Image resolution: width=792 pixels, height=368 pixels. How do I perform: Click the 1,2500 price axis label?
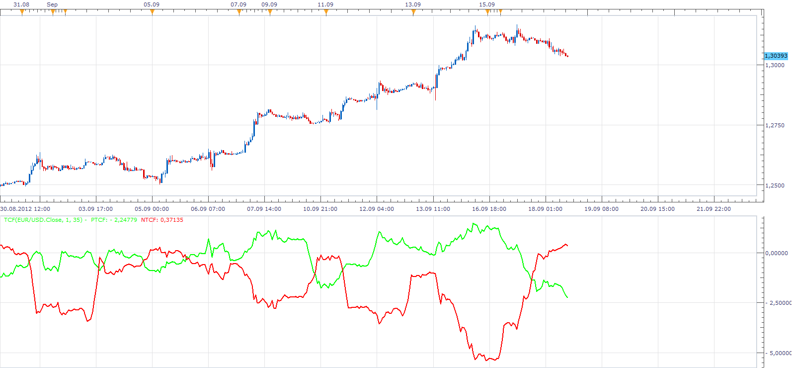point(775,185)
